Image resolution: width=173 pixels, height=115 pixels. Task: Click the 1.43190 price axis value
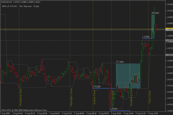click(x=169, y=4)
